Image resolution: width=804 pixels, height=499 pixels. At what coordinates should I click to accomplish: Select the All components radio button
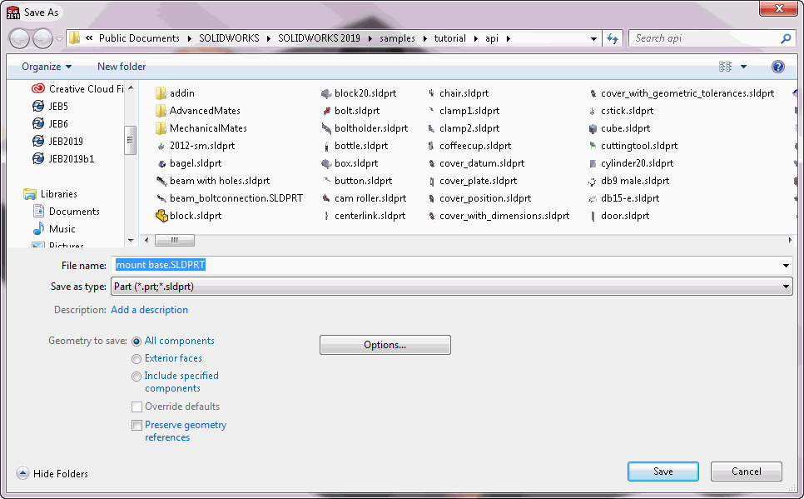click(x=136, y=342)
